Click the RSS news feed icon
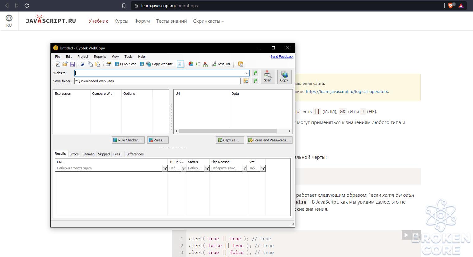 point(241,64)
